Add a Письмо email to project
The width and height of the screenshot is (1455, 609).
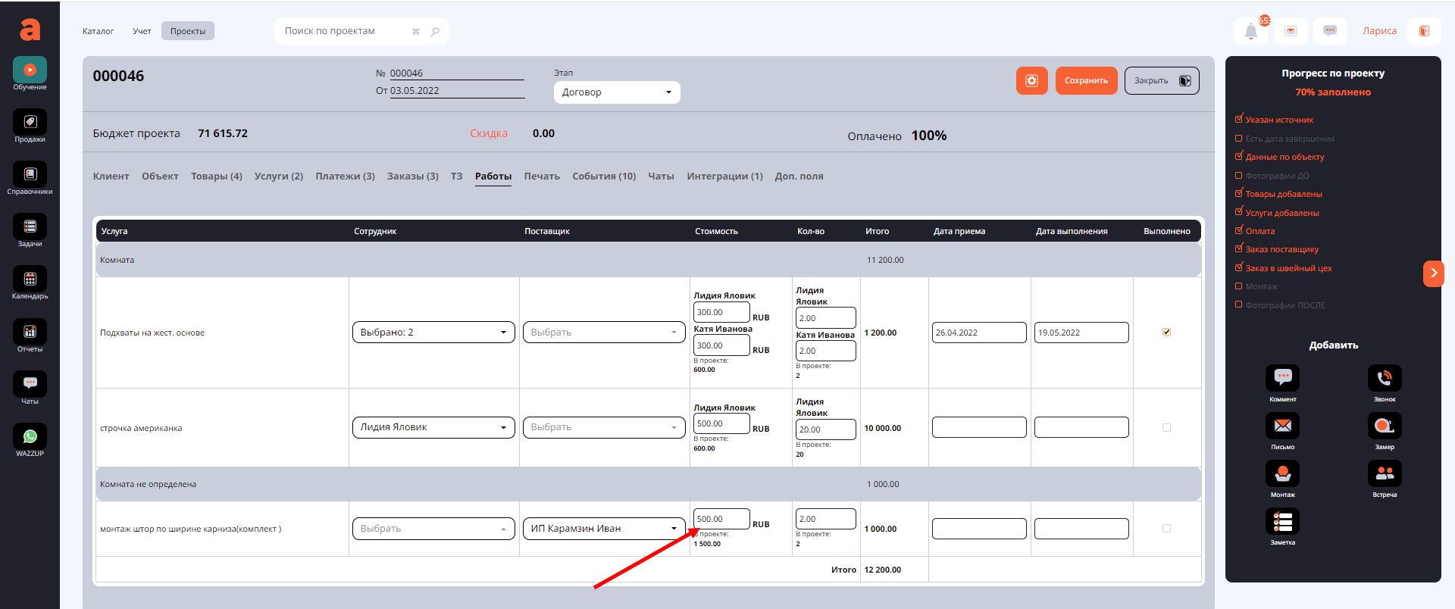1282,426
